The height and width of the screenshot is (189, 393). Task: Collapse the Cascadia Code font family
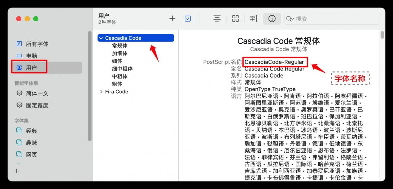coord(101,38)
